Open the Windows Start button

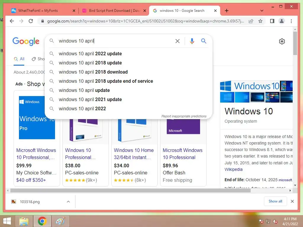coord(7,221)
